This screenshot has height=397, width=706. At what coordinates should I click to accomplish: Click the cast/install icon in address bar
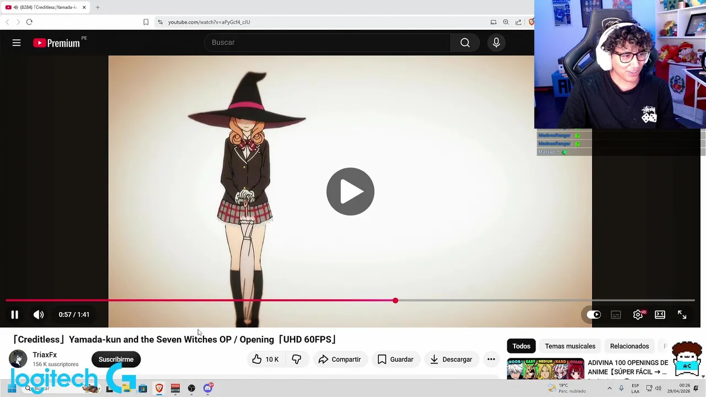click(493, 22)
